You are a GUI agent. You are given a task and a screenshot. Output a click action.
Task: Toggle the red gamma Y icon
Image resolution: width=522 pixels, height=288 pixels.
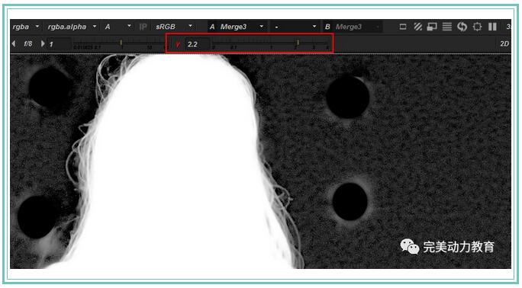tap(178, 44)
